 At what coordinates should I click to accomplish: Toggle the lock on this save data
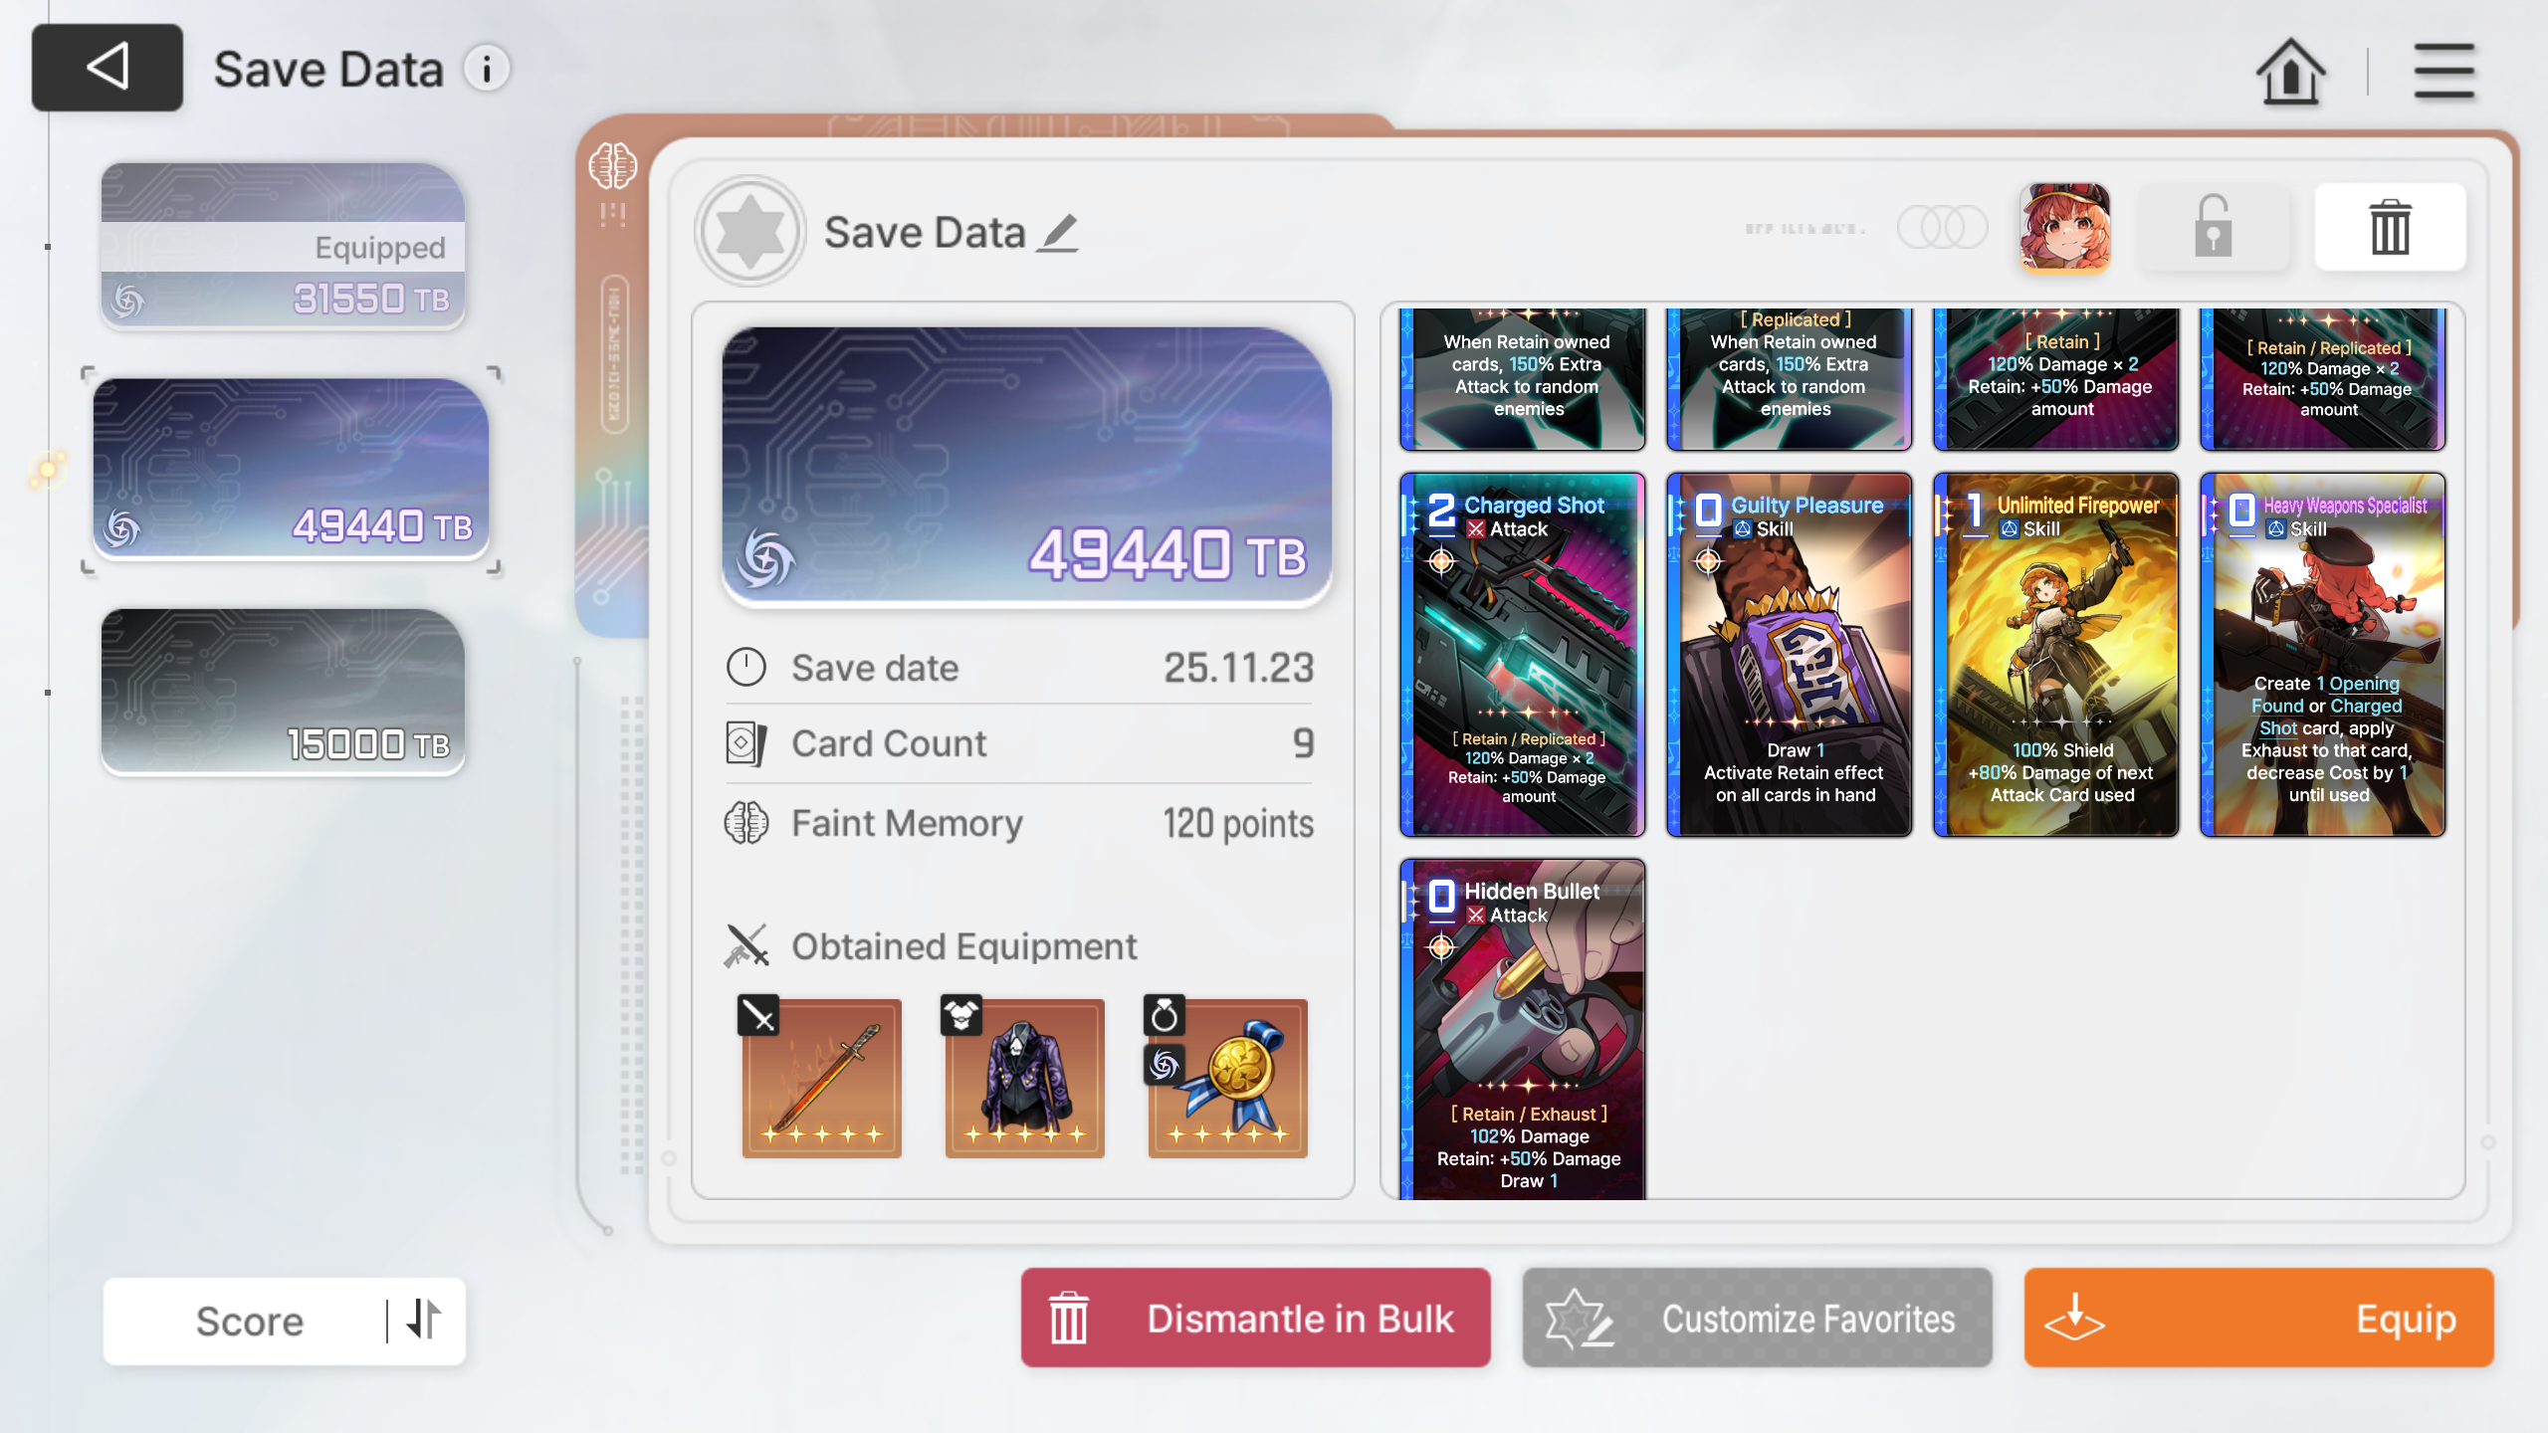click(2213, 227)
